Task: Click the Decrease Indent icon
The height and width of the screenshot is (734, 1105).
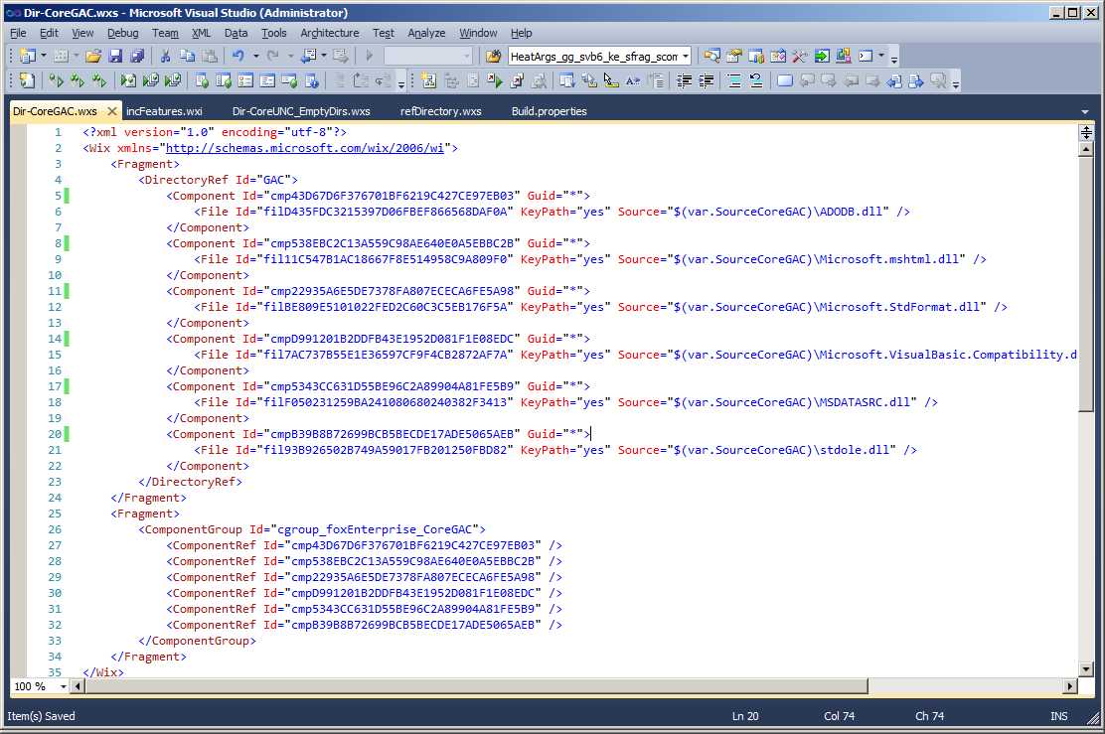Action: point(684,81)
